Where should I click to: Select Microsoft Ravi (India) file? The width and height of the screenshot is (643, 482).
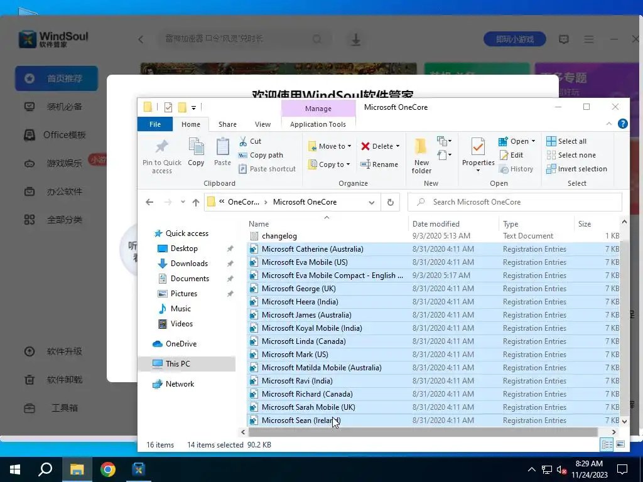[297, 381]
